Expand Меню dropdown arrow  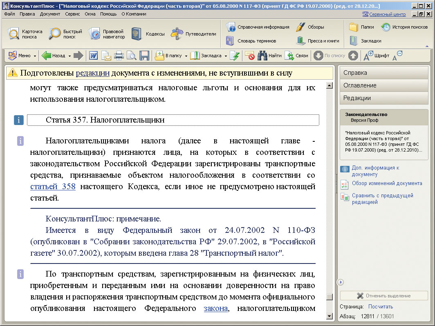pyautogui.click(x=35, y=56)
